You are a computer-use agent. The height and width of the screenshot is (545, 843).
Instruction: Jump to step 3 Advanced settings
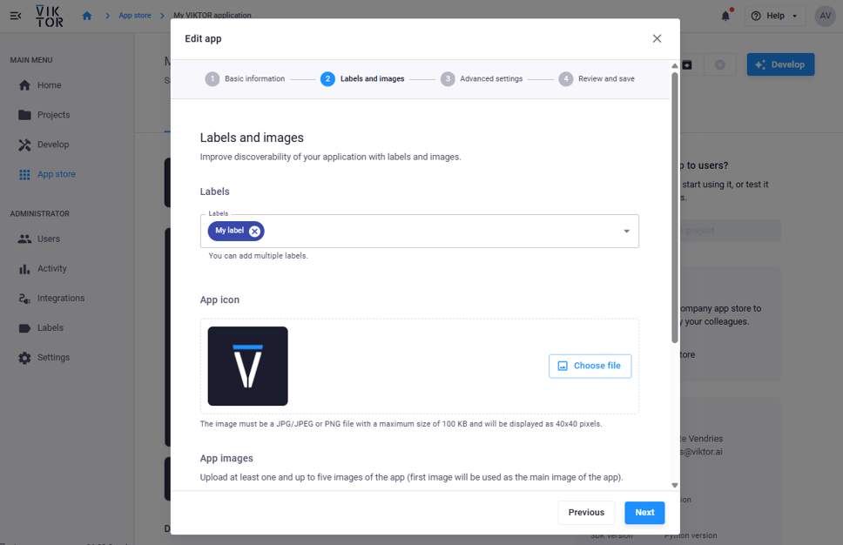click(x=481, y=79)
